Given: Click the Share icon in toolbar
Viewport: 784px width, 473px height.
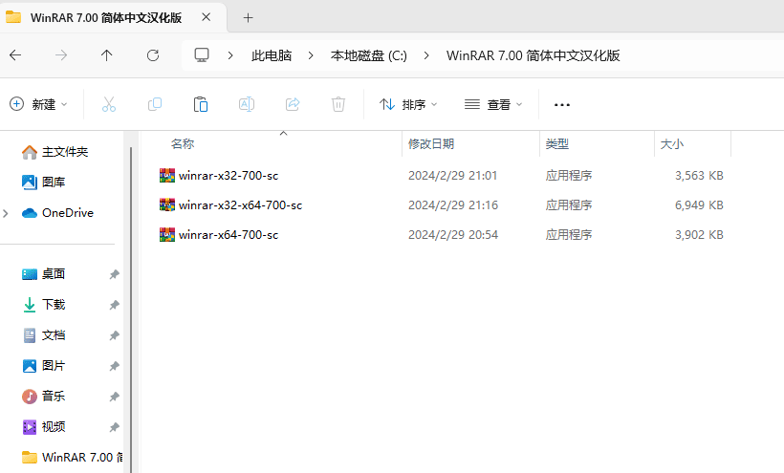Looking at the screenshot, I should 293,104.
